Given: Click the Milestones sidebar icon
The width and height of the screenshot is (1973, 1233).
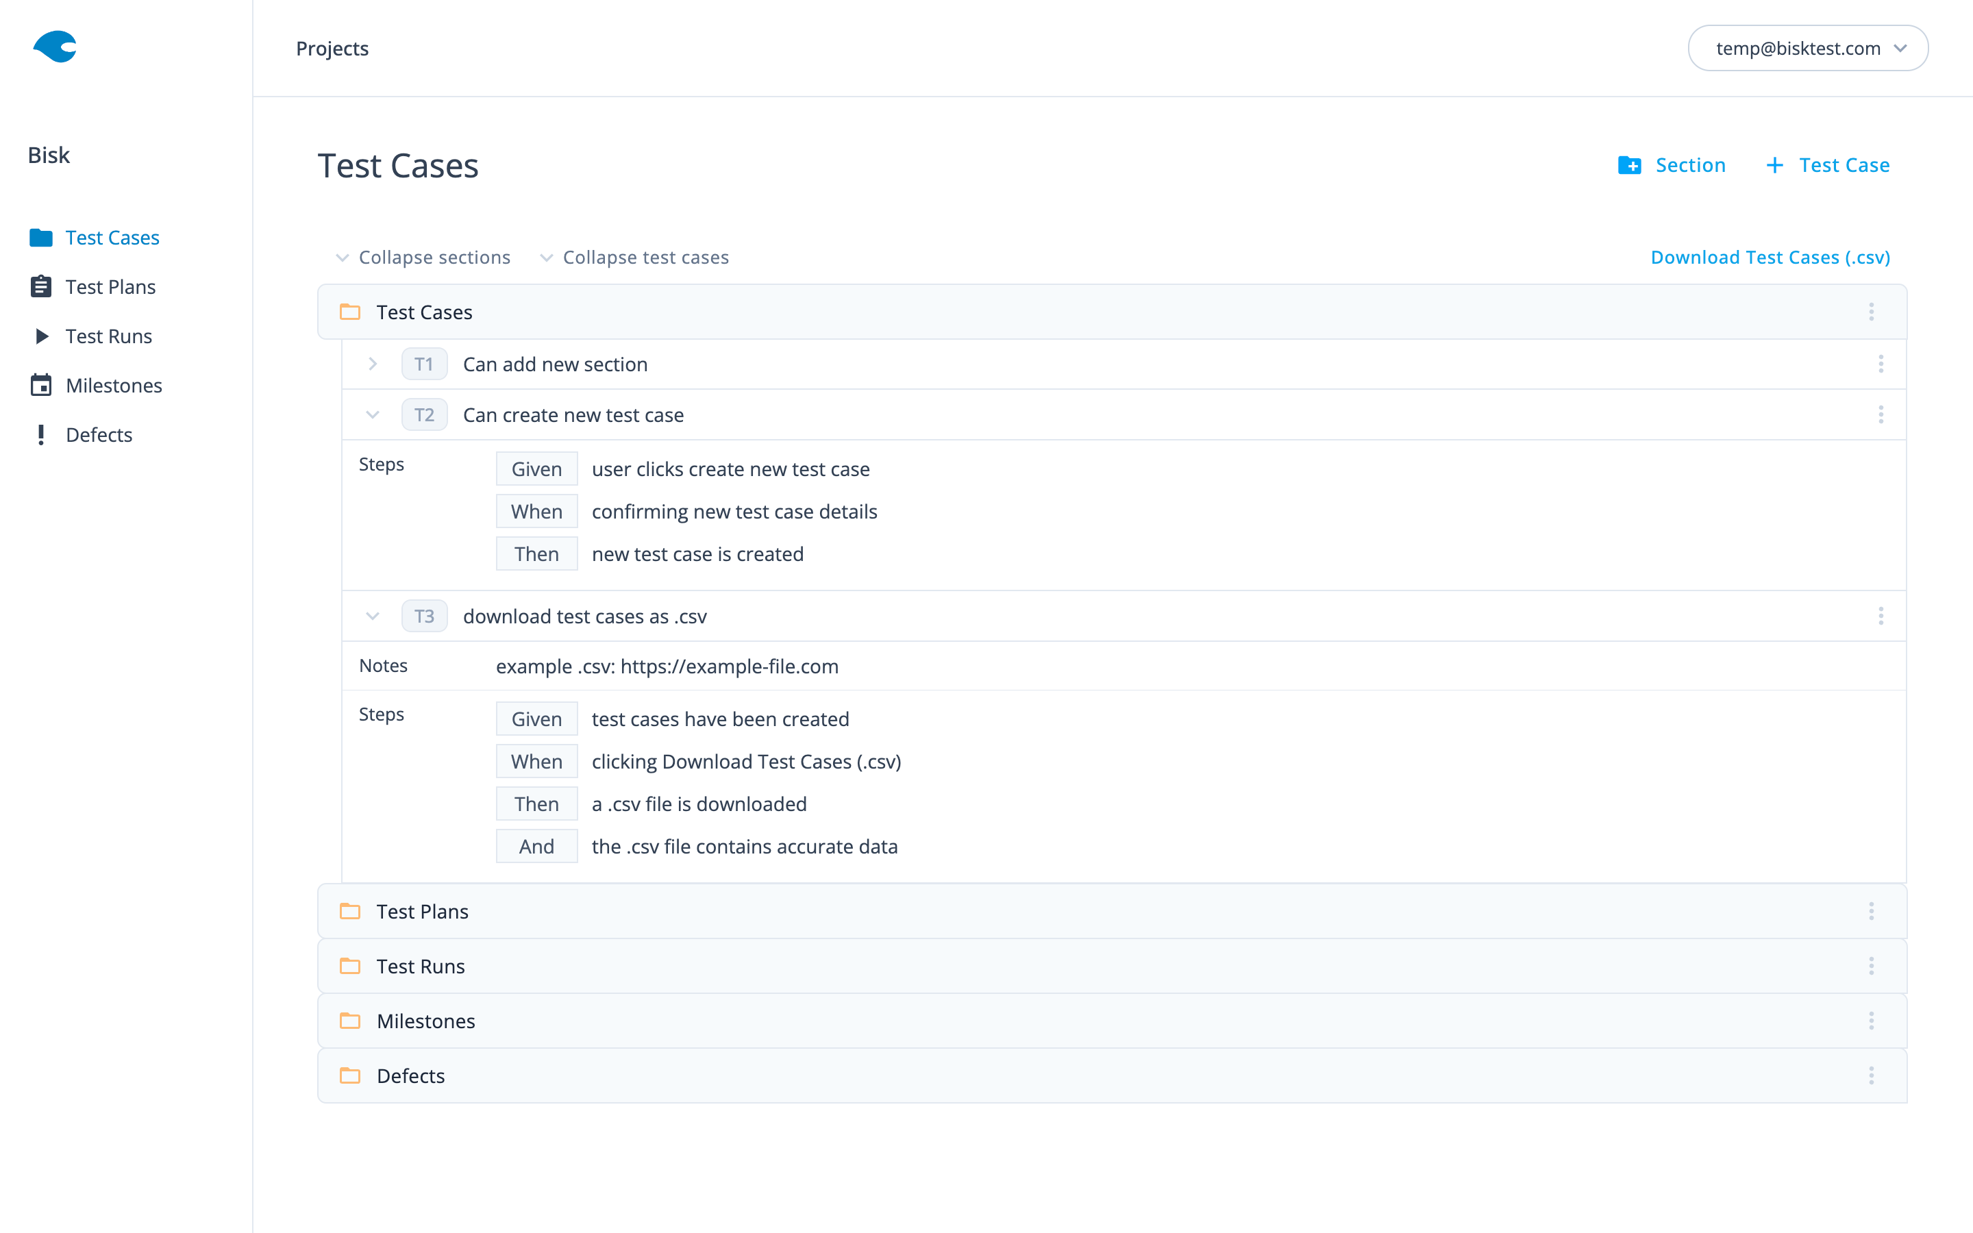Looking at the screenshot, I should pyautogui.click(x=41, y=385).
